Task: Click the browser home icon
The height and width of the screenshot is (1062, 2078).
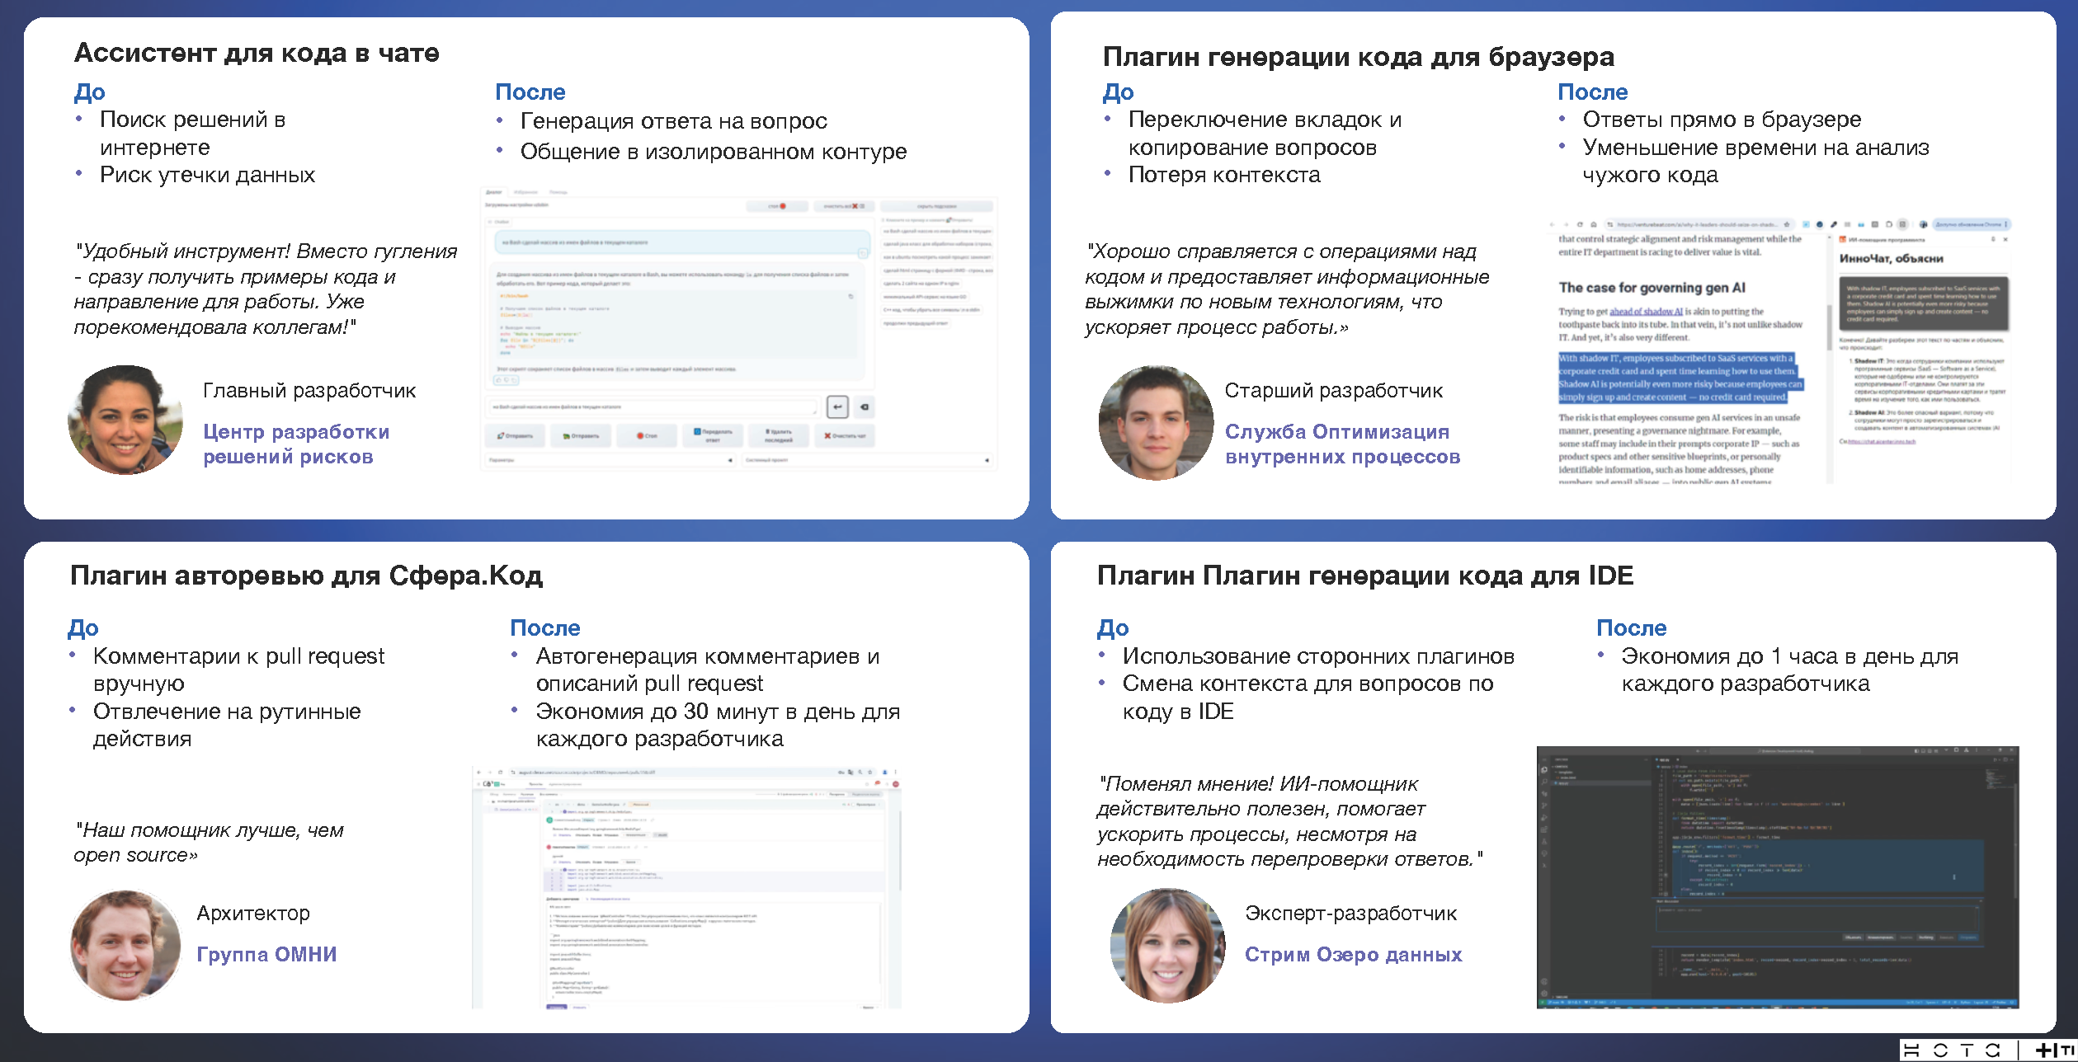Action: point(1594,224)
